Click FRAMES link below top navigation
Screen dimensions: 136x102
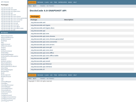point(43,6)
